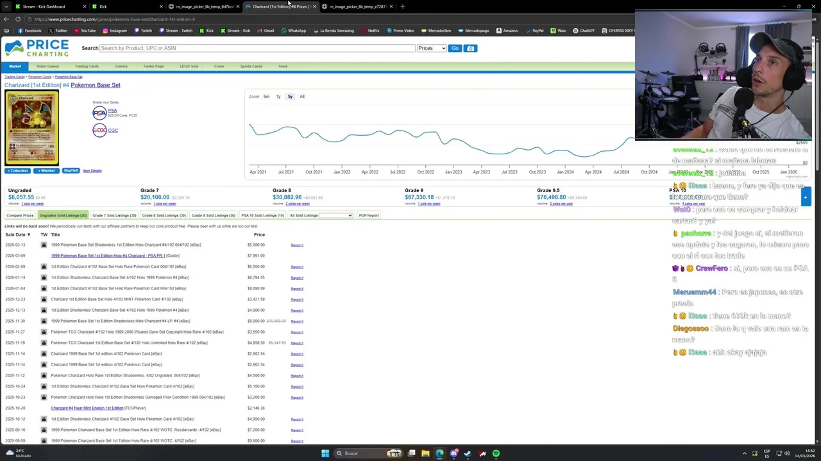Reload the page with the refresh icon

(18, 19)
